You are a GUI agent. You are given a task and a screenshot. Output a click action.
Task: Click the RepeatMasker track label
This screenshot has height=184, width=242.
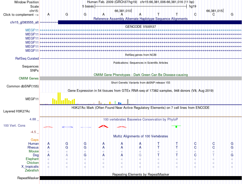(x=28, y=178)
